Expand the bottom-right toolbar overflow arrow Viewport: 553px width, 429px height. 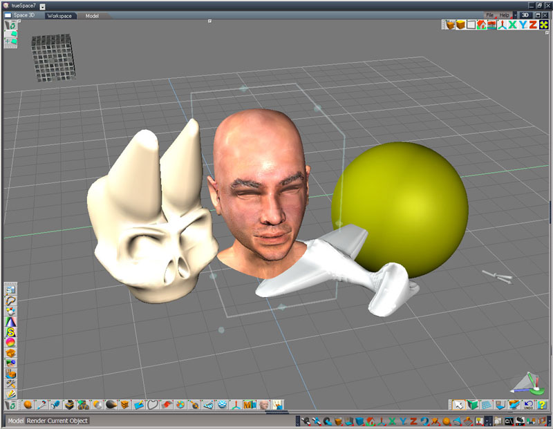[x=548, y=420]
